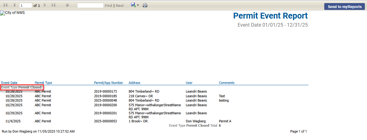Select the Event Date column header
Image resolution: width=367 pixels, height=140 pixels.
[9, 83]
